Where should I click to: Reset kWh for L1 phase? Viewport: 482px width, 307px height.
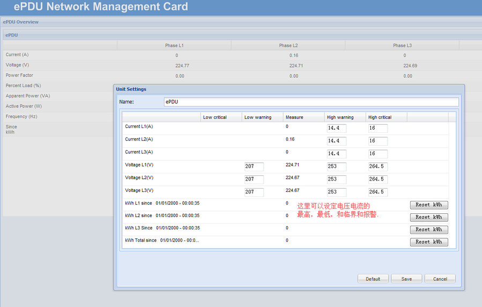click(x=429, y=205)
